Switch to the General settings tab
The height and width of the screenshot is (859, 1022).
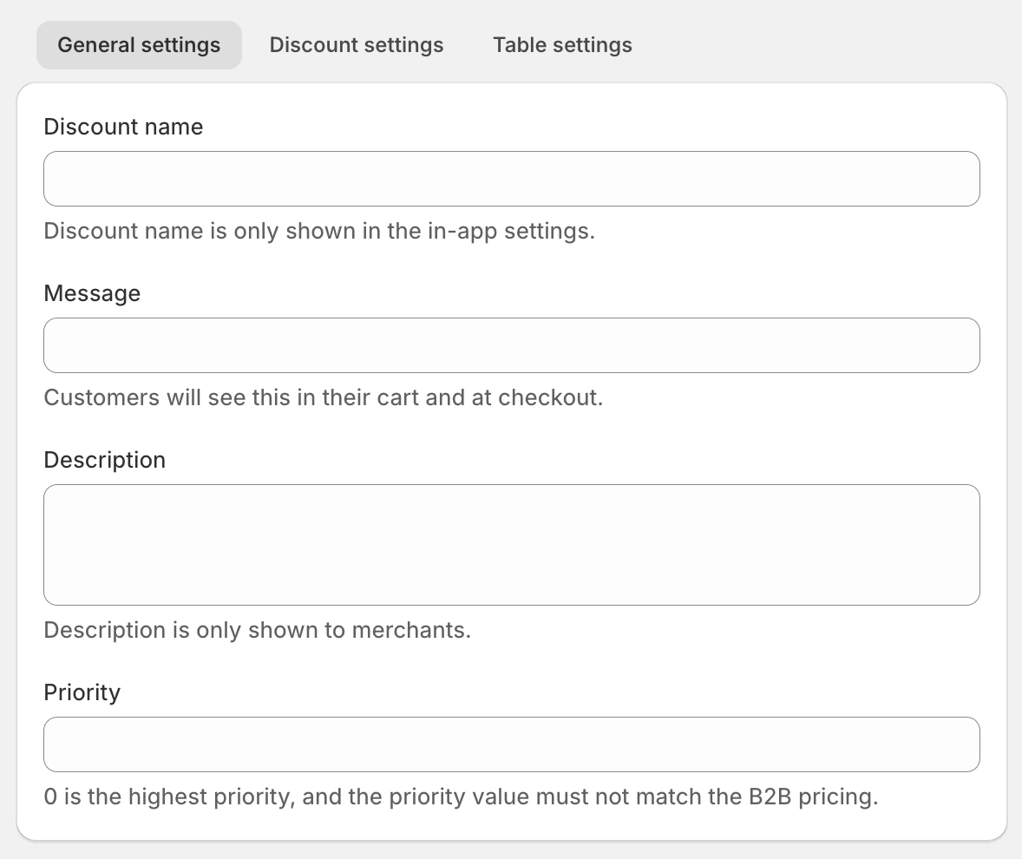point(139,45)
